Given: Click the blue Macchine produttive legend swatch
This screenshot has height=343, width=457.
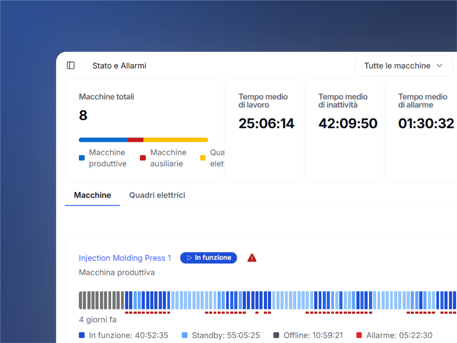Looking at the screenshot, I should [82, 158].
